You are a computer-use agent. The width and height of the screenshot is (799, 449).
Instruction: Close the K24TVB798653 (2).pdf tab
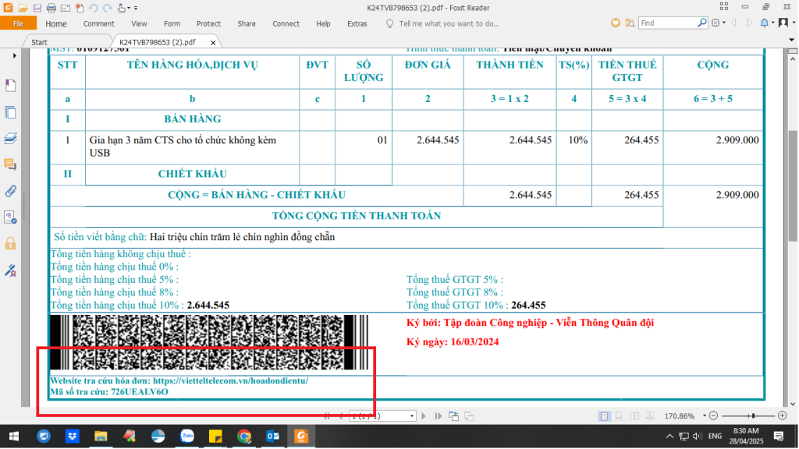coord(213,43)
